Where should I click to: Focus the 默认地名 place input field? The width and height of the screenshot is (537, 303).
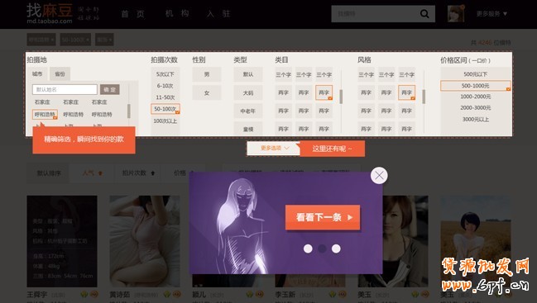click(x=65, y=89)
